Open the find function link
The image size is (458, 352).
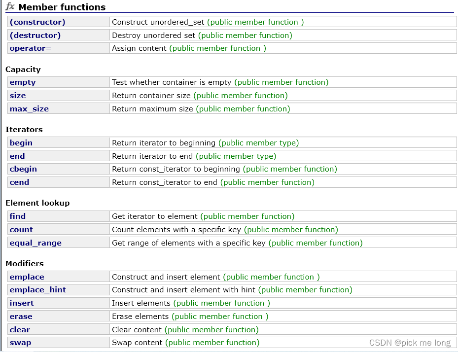coord(18,216)
